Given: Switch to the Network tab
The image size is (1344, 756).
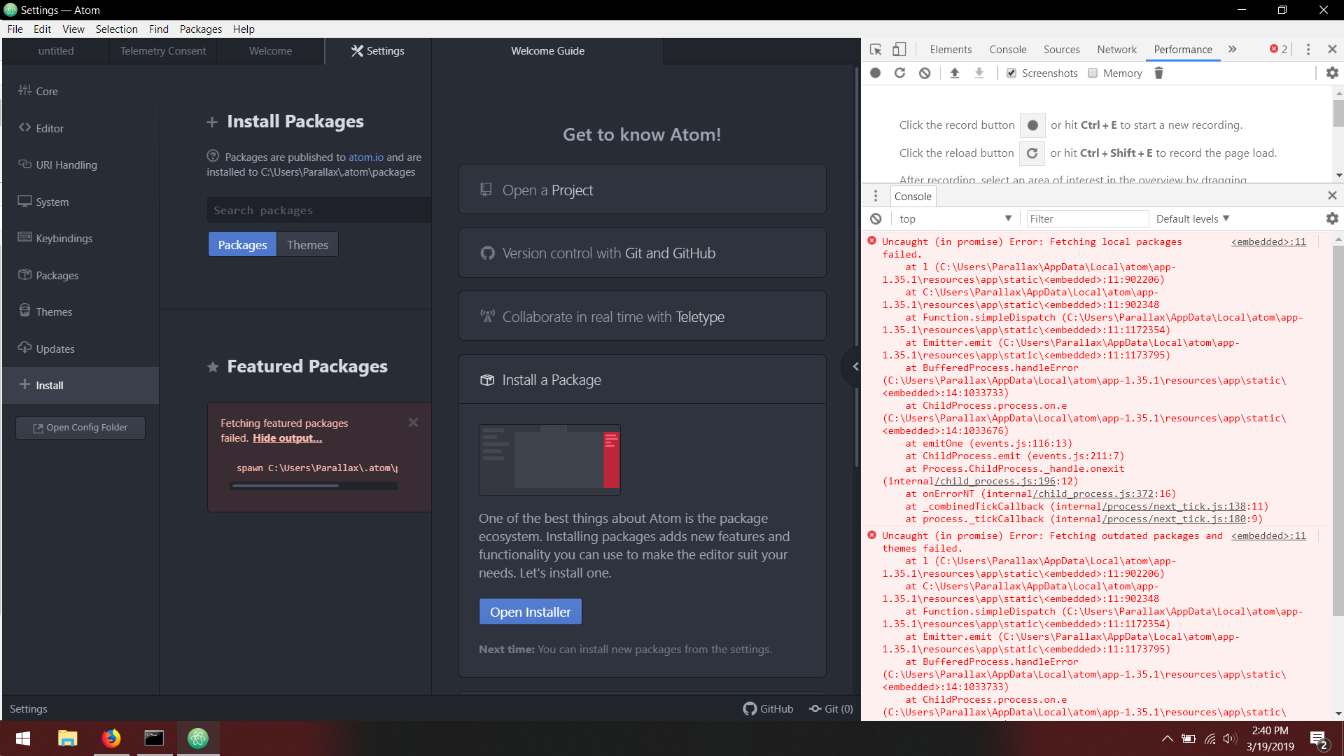Looking at the screenshot, I should [x=1116, y=49].
